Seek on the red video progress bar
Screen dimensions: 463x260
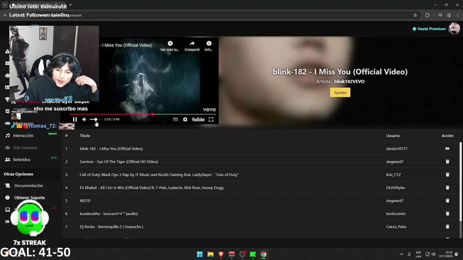[143, 114]
